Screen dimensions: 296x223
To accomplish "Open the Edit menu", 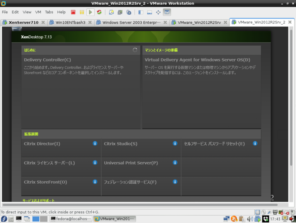I will pyautogui.click(x=15, y=12).
